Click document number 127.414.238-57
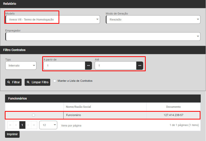 tap(173, 115)
